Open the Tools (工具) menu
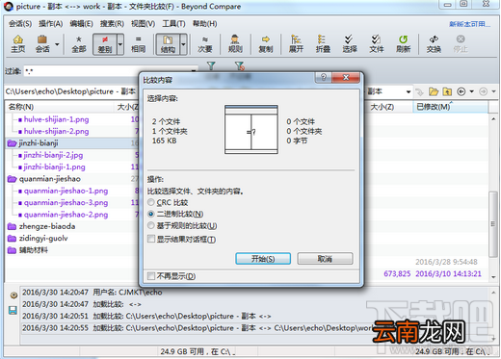 point(173,24)
